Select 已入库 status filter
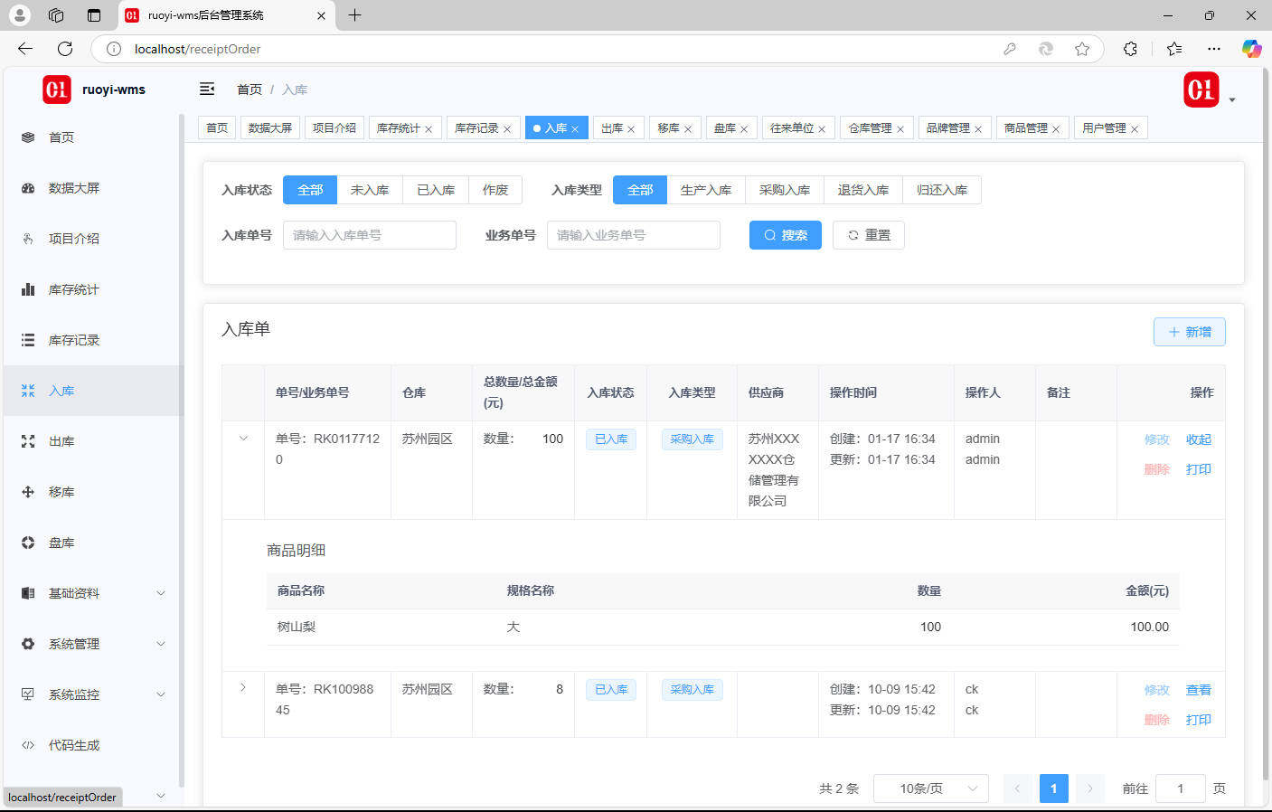The height and width of the screenshot is (812, 1272). point(435,190)
